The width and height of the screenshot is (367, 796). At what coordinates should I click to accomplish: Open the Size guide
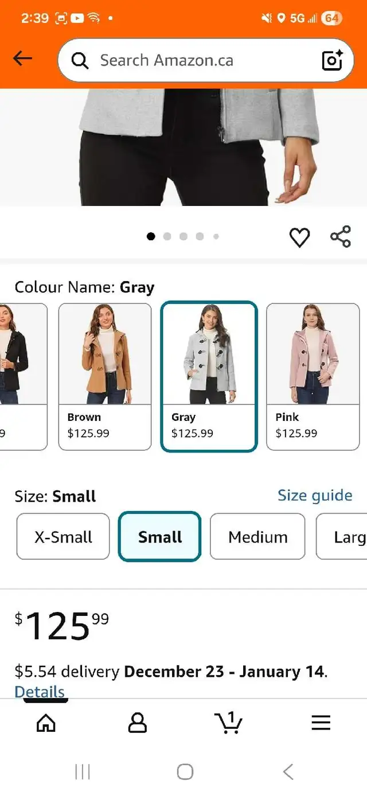click(314, 495)
